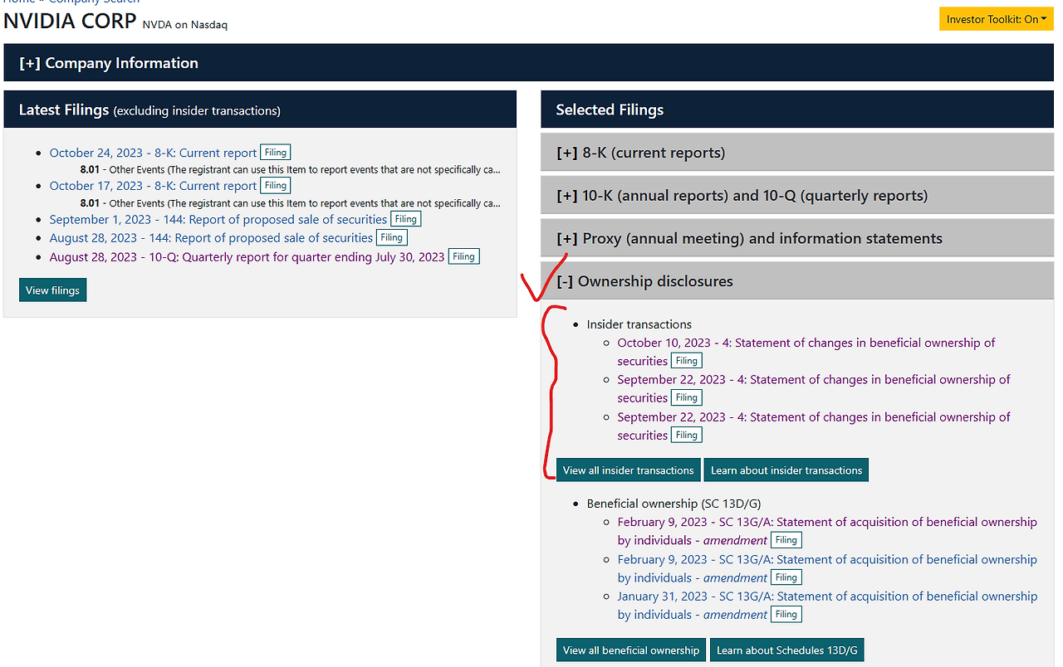Click Filing badge for October 17 8-K

pyautogui.click(x=276, y=186)
